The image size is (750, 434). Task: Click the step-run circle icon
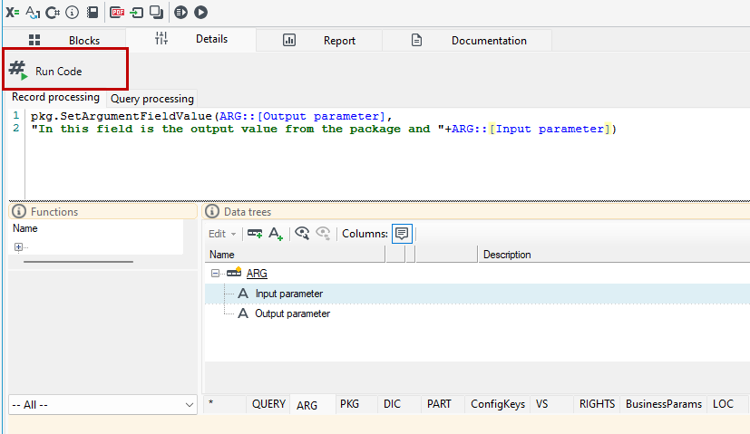click(x=180, y=12)
